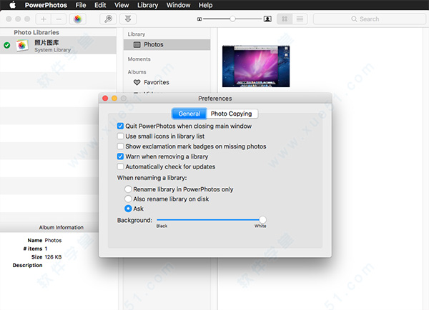
Task: Click large thumbnail size icon
Action: [x=267, y=19]
